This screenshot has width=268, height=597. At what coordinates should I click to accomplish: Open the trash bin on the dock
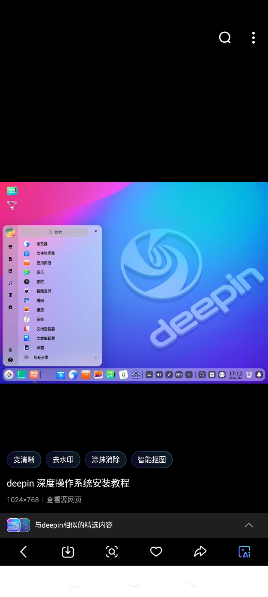pyautogui.click(x=249, y=375)
